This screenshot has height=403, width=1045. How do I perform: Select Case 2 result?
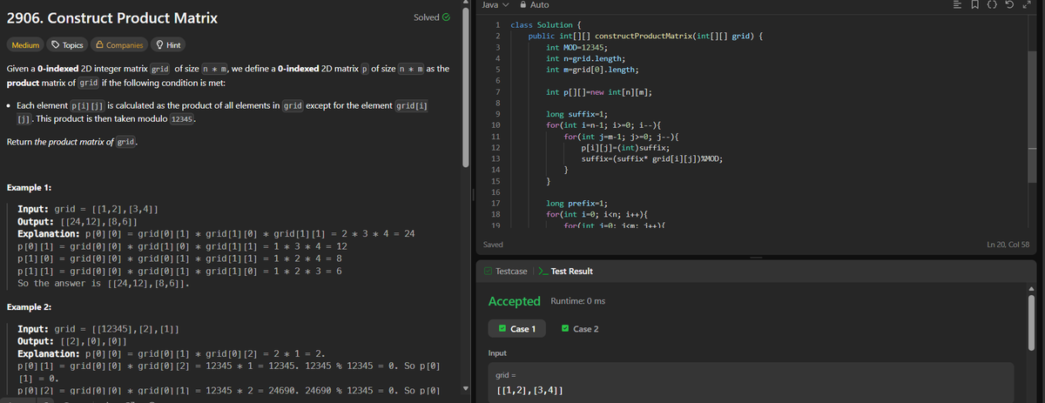tap(581, 329)
